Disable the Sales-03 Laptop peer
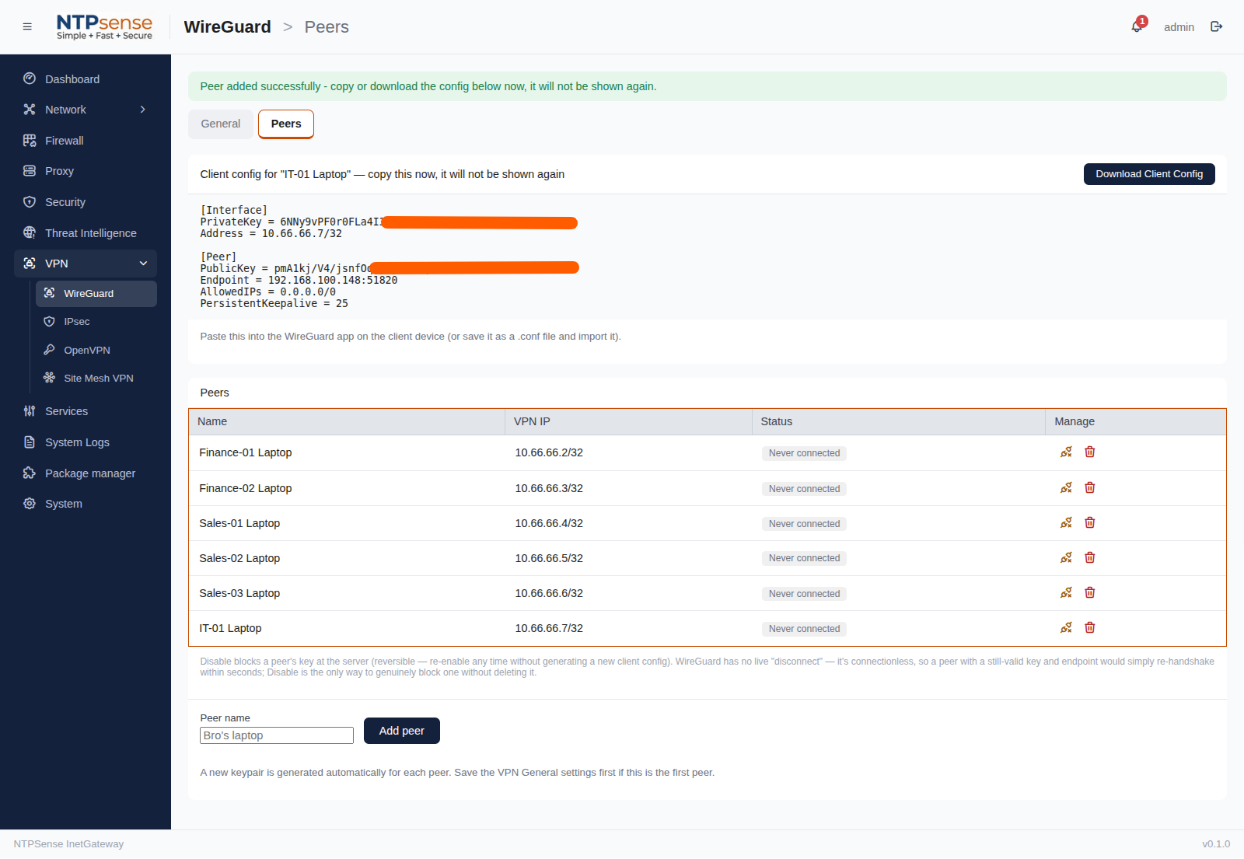 1066,593
